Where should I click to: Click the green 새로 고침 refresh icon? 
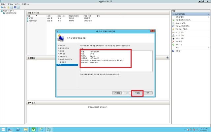[x=173, y=45]
